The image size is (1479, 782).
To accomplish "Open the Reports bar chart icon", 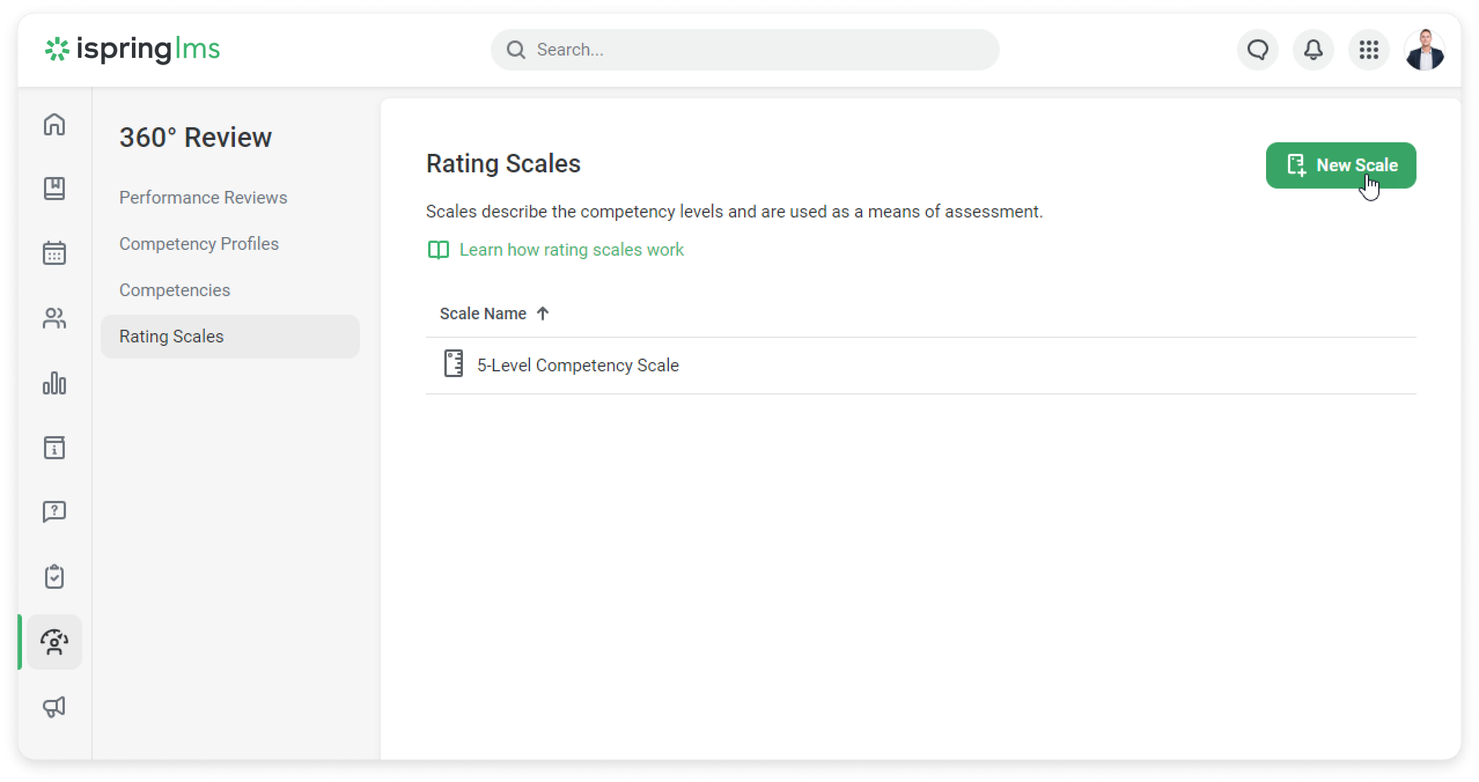I will pos(54,383).
